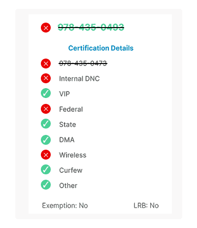Click the LRB: No text
Viewport: 197px width, 228px height.
tap(146, 205)
